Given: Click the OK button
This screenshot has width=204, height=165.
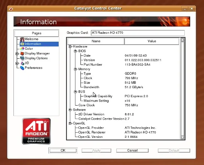Looking at the screenshot, I should point(63,150).
